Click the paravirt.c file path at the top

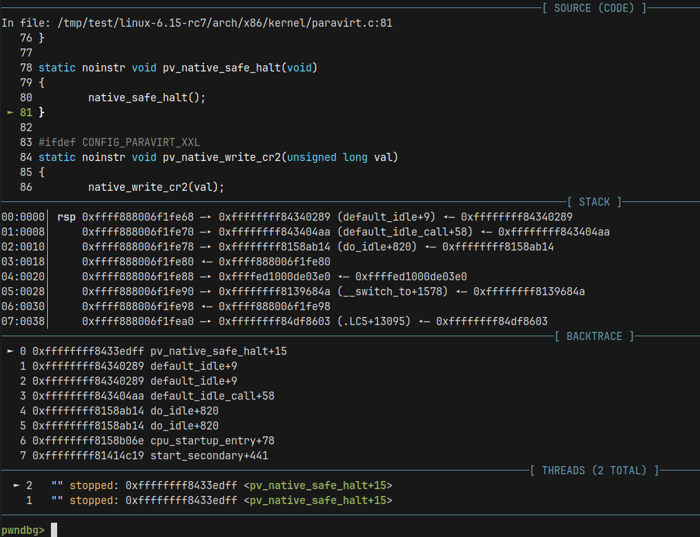pos(224,23)
